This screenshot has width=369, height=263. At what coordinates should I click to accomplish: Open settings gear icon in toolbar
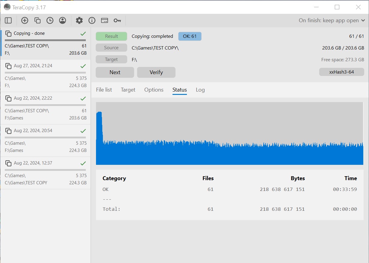(x=79, y=20)
